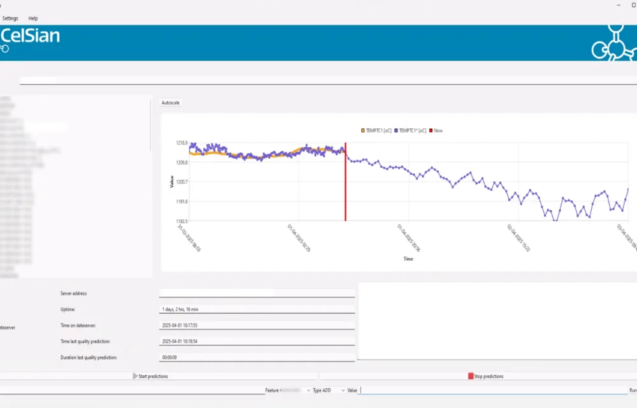
Task: Click the Stop predictions label
Action: tap(489, 376)
